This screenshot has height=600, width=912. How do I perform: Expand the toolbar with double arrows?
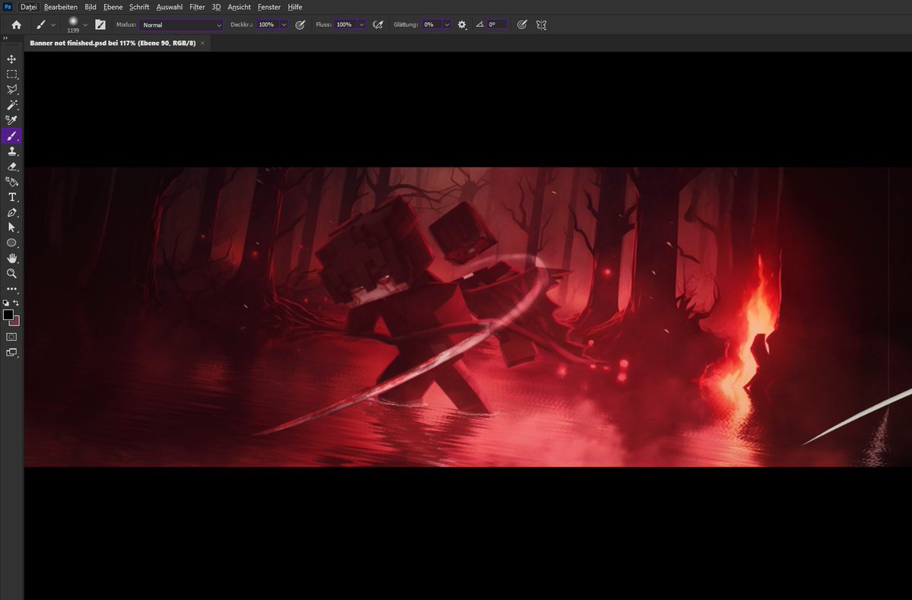click(6, 37)
